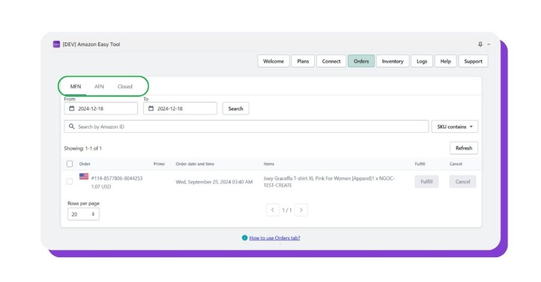The image size is (541, 282).
Task: Click Fulfill button for the order
Action: 426,181
